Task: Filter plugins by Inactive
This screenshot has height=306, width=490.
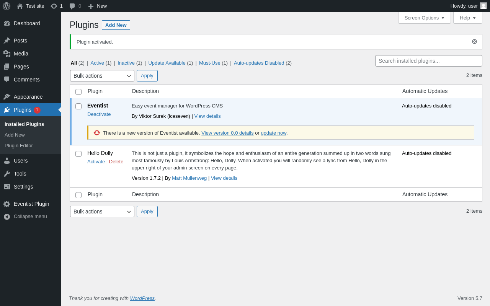Action: click(126, 63)
